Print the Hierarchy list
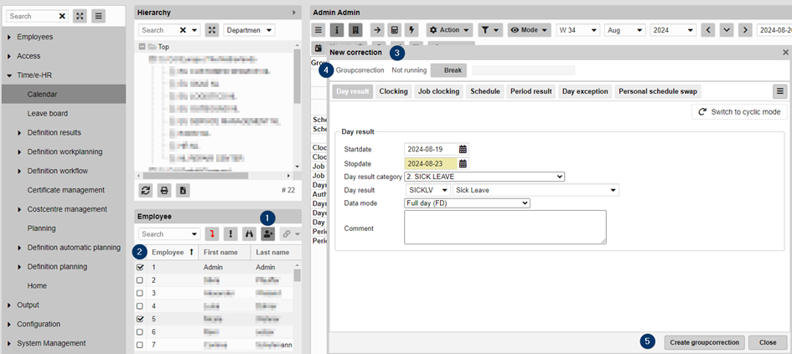Image resolution: width=792 pixels, height=354 pixels. 164,190
